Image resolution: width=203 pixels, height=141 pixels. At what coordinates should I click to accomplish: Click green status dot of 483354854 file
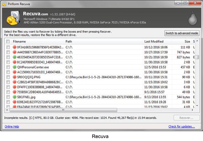point(15,57)
